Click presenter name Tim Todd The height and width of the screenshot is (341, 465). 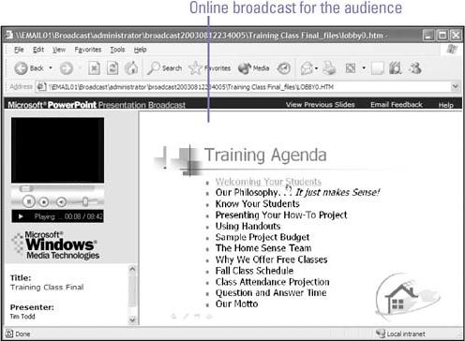tap(22, 317)
